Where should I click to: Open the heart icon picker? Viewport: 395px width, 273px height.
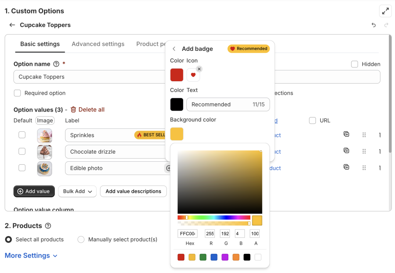(193, 75)
